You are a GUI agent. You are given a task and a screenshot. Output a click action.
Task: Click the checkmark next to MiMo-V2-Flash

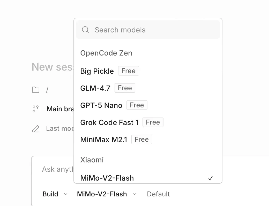tap(211, 178)
